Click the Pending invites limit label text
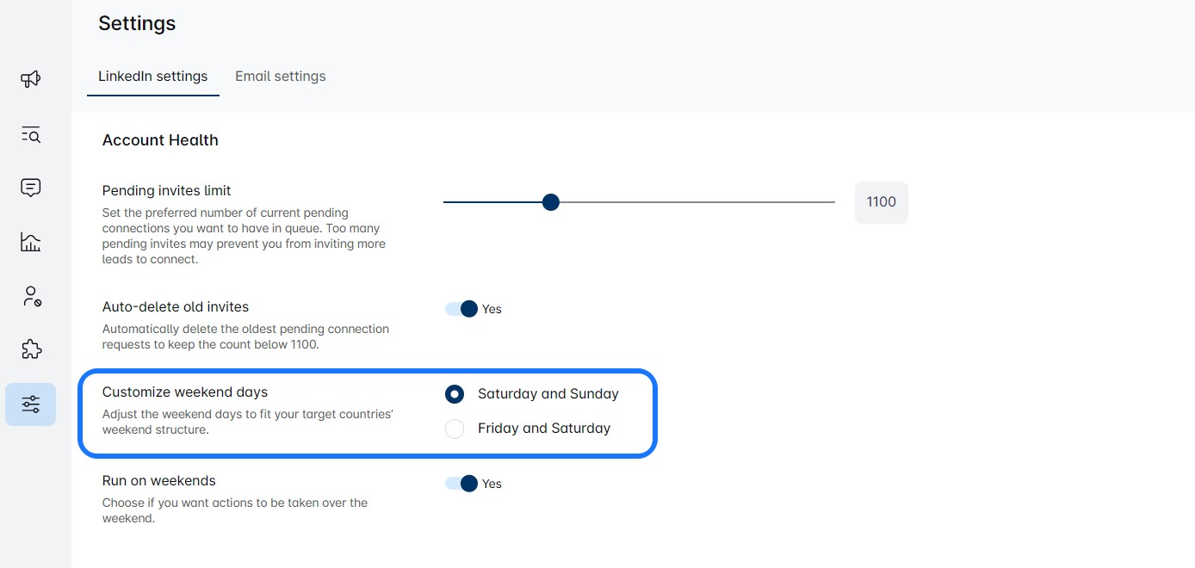Image resolution: width=1195 pixels, height=568 pixels. 166,190
